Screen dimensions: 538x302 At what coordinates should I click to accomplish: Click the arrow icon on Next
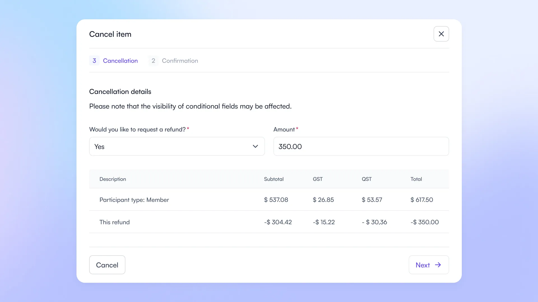(x=438, y=265)
